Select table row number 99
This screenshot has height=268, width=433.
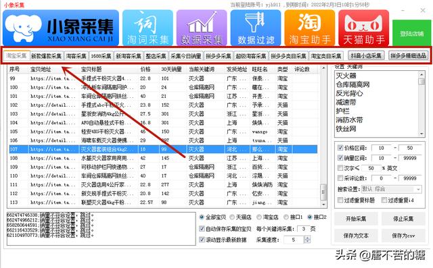coord(163,78)
